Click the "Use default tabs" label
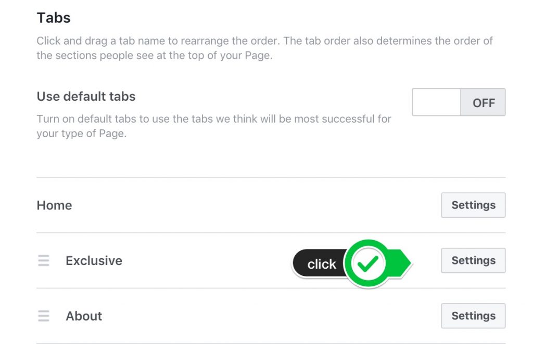The width and height of the screenshot is (533, 344). (86, 96)
